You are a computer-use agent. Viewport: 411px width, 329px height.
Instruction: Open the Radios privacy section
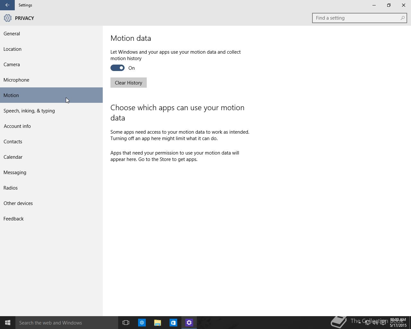tap(51, 188)
